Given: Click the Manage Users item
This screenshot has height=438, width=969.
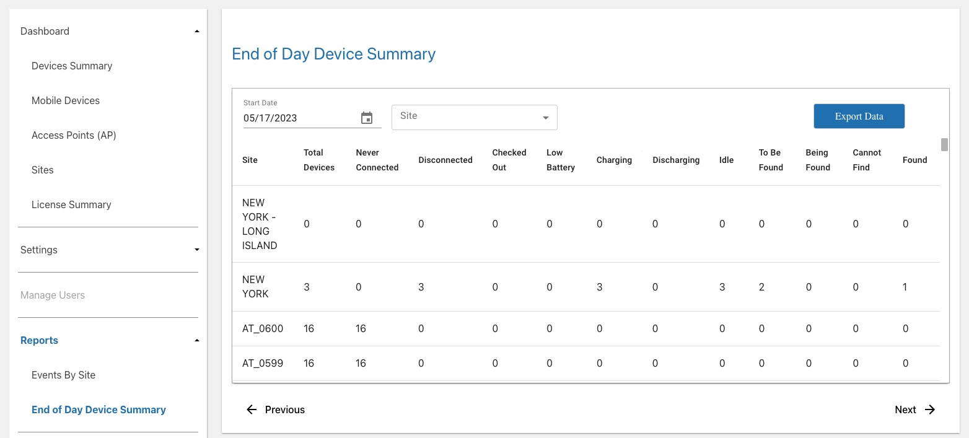Looking at the screenshot, I should 53,295.
